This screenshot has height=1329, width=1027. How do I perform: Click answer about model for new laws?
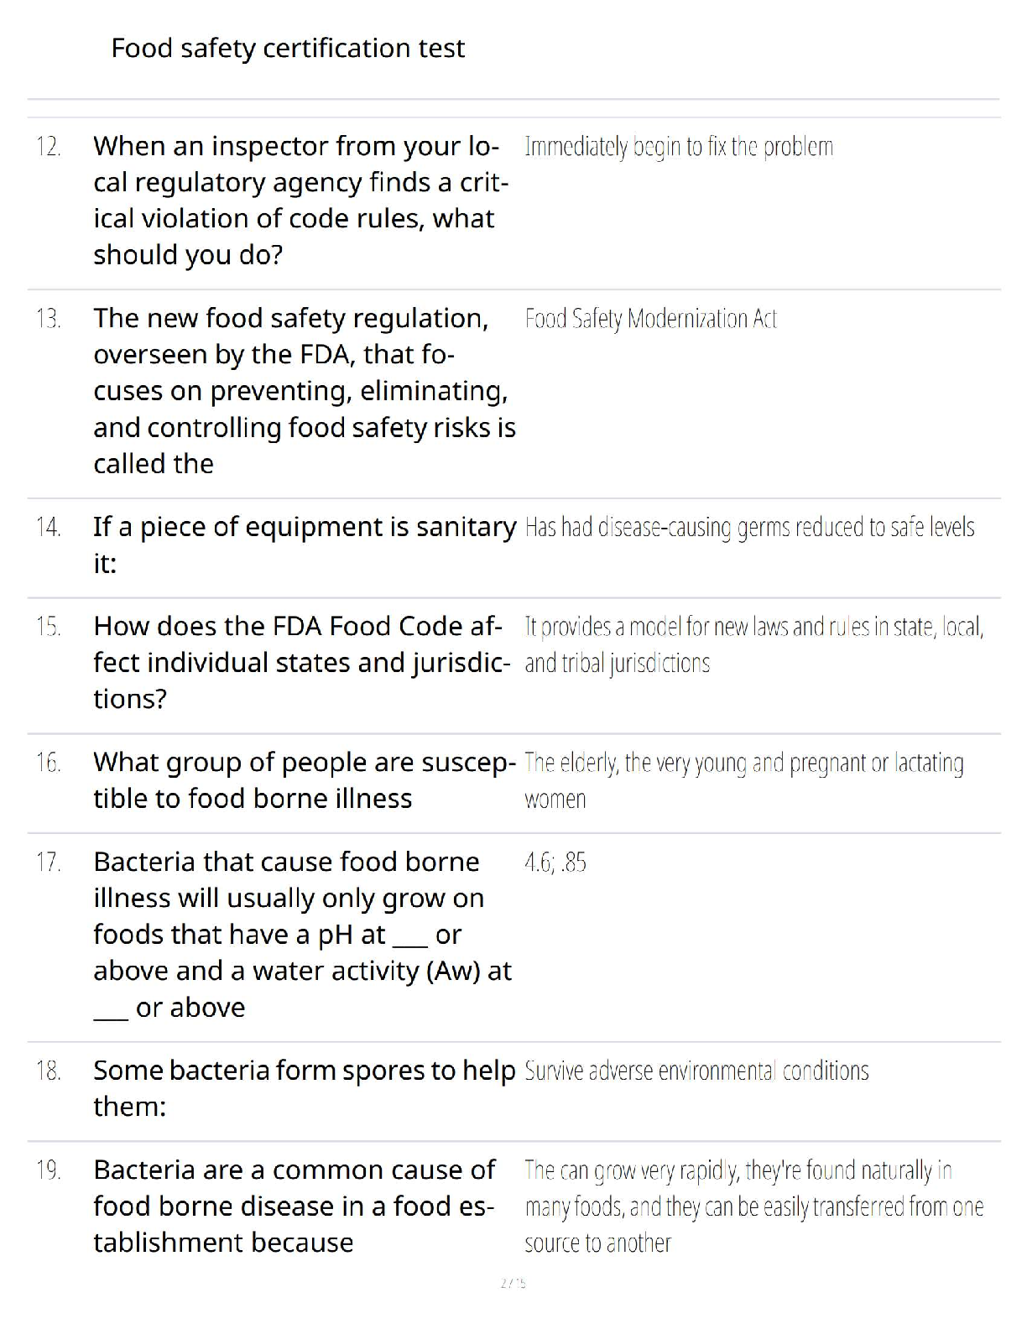[753, 644]
